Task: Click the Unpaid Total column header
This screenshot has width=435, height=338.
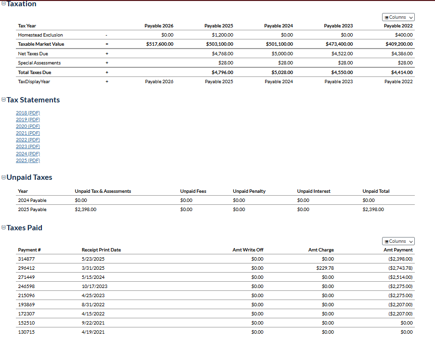Action: click(x=376, y=191)
